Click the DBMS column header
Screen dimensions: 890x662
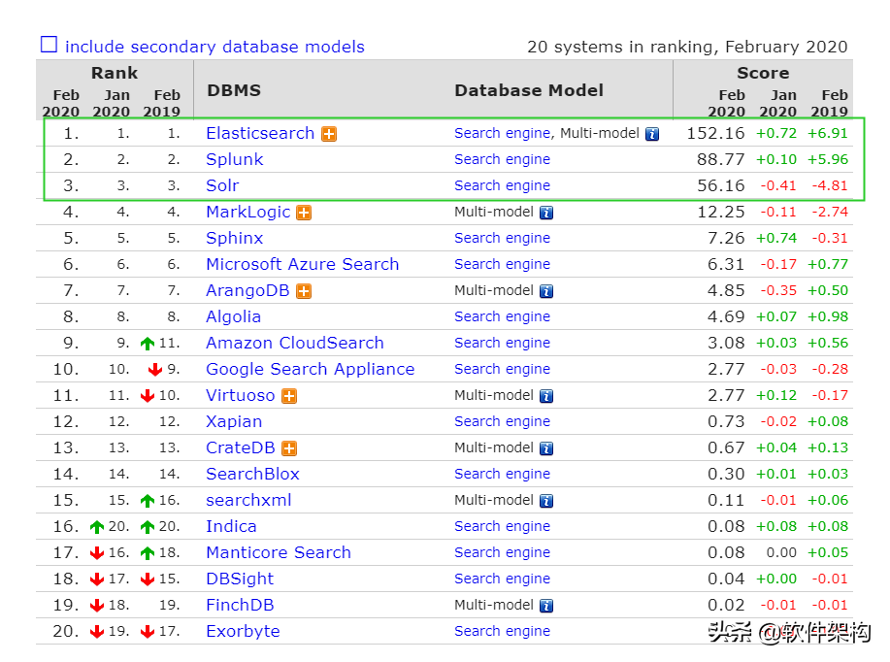pyautogui.click(x=234, y=90)
